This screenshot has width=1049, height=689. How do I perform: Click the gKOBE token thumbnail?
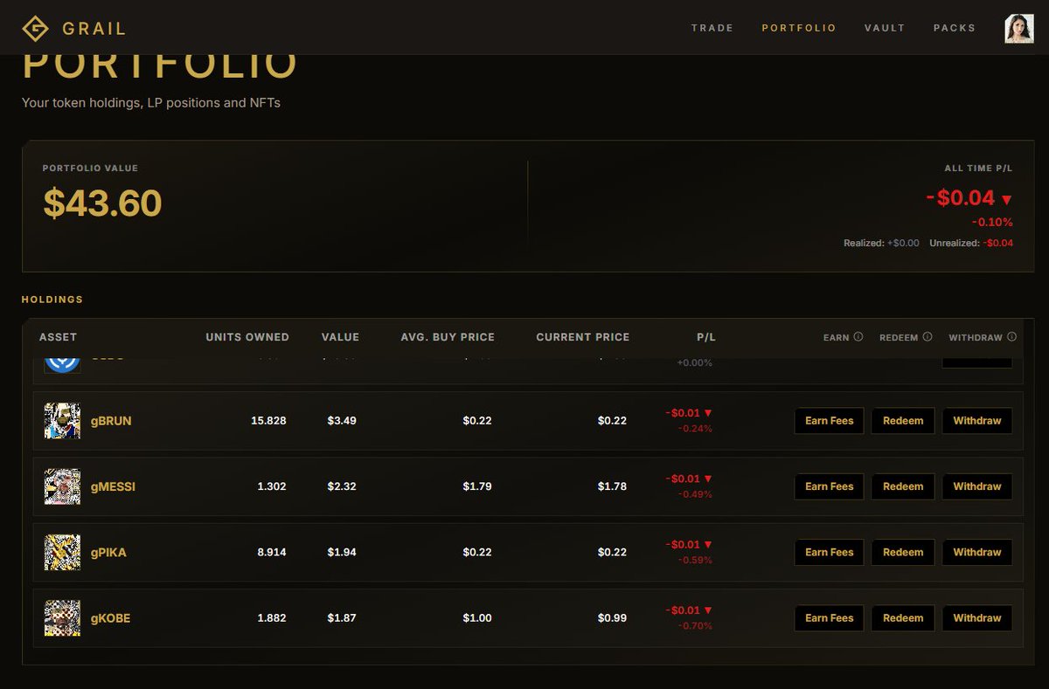tap(62, 618)
